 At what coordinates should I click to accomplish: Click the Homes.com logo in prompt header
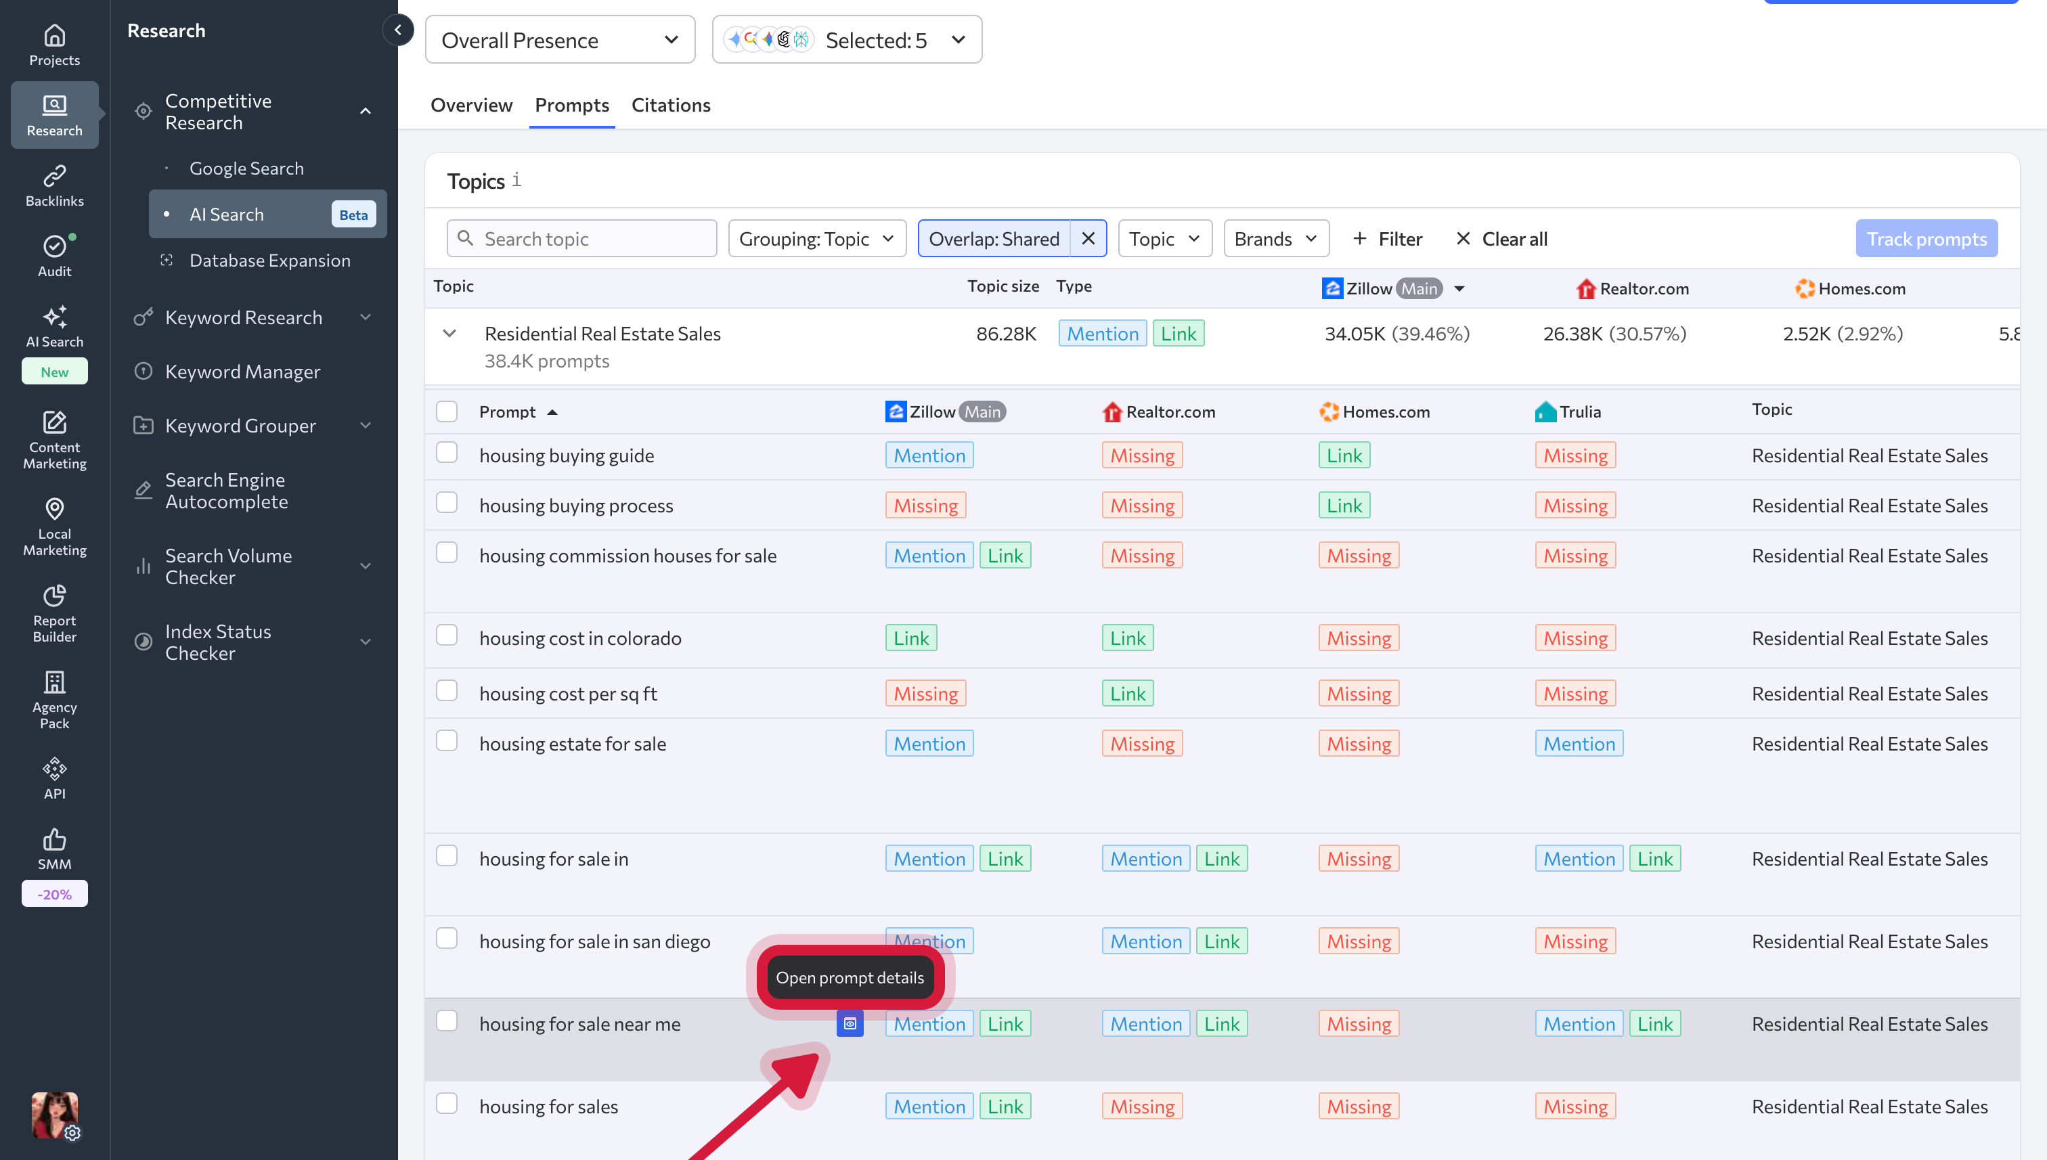(x=1329, y=412)
